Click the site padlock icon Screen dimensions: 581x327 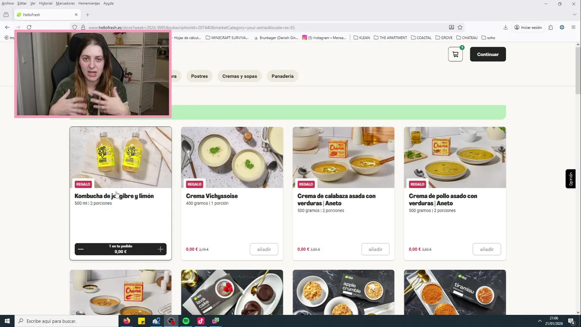(83, 27)
